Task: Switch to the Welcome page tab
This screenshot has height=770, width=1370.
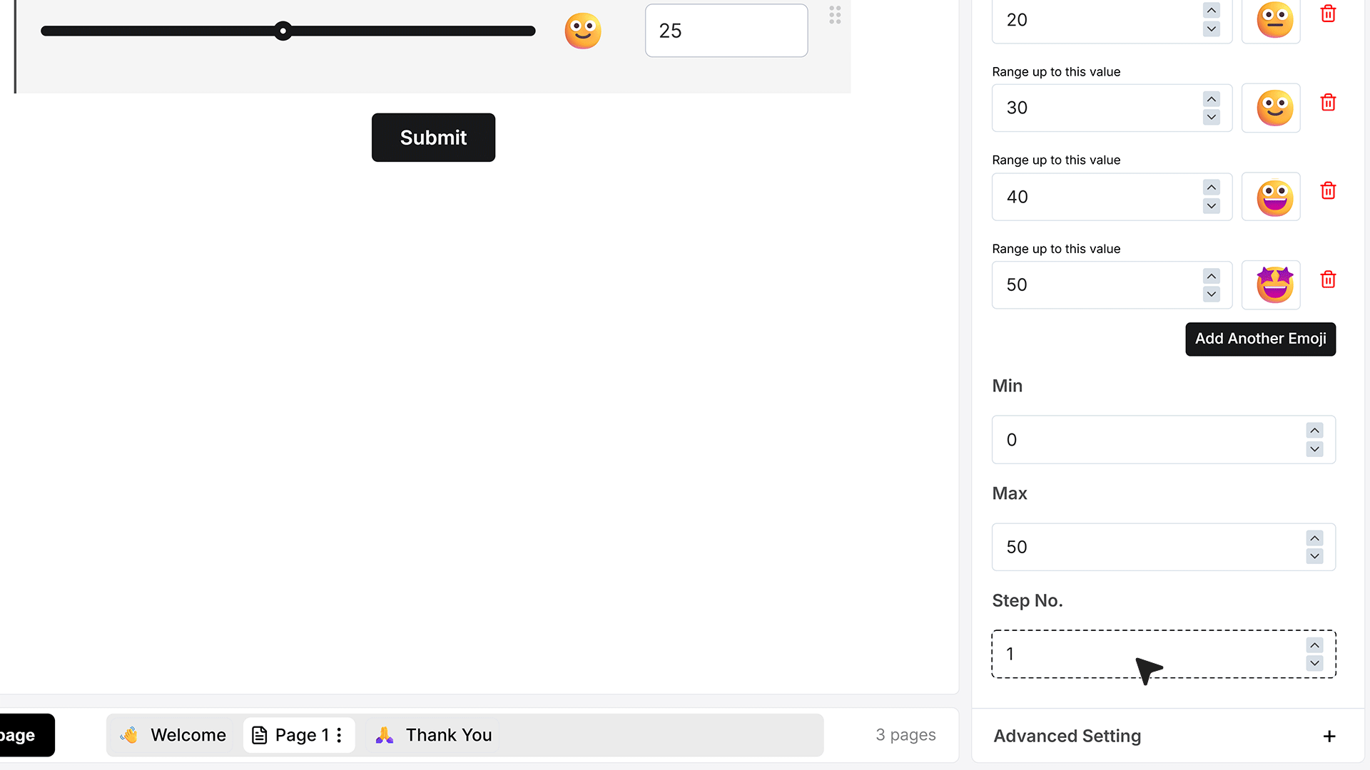Action: 173,735
